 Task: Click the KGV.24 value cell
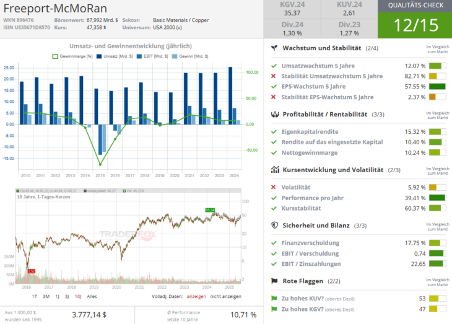point(292,9)
